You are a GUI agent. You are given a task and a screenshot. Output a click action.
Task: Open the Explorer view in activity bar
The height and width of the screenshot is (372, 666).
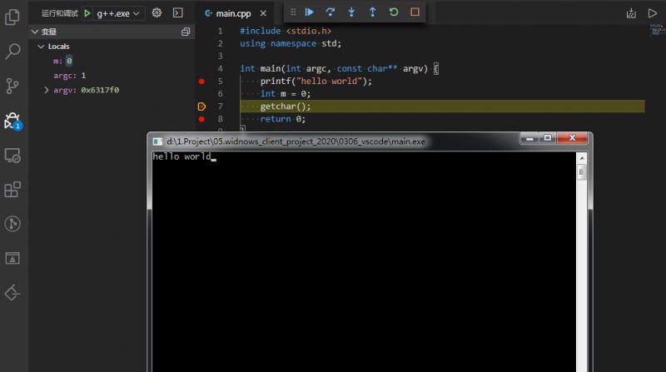(x=12, y=17)
